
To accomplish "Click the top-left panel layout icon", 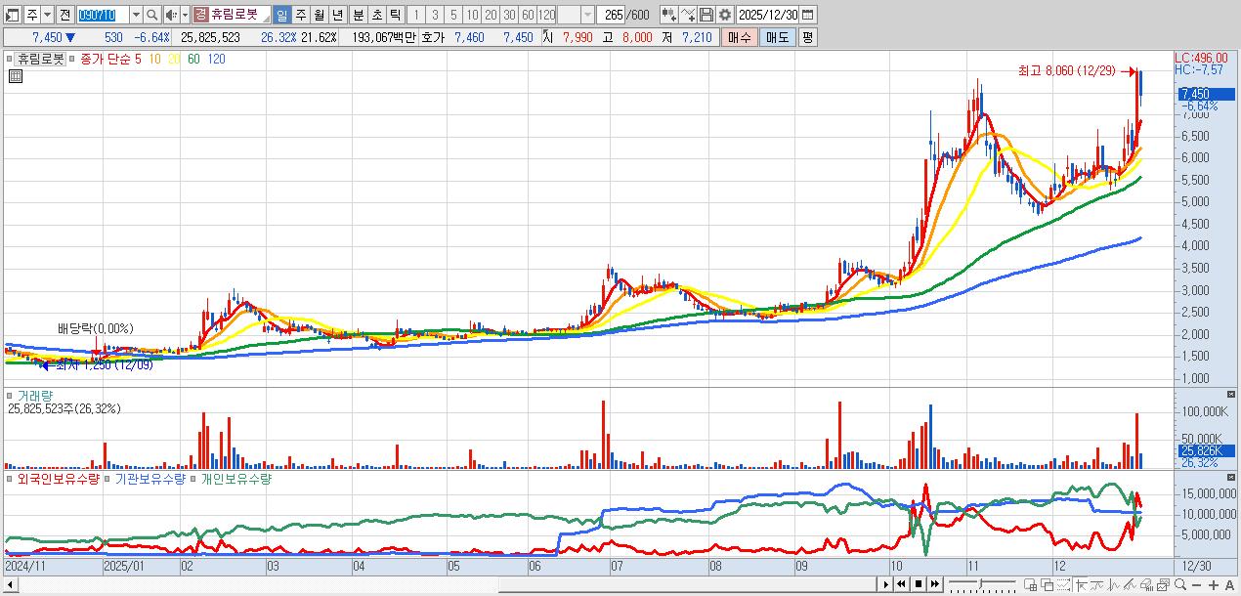I will [13, 15].
